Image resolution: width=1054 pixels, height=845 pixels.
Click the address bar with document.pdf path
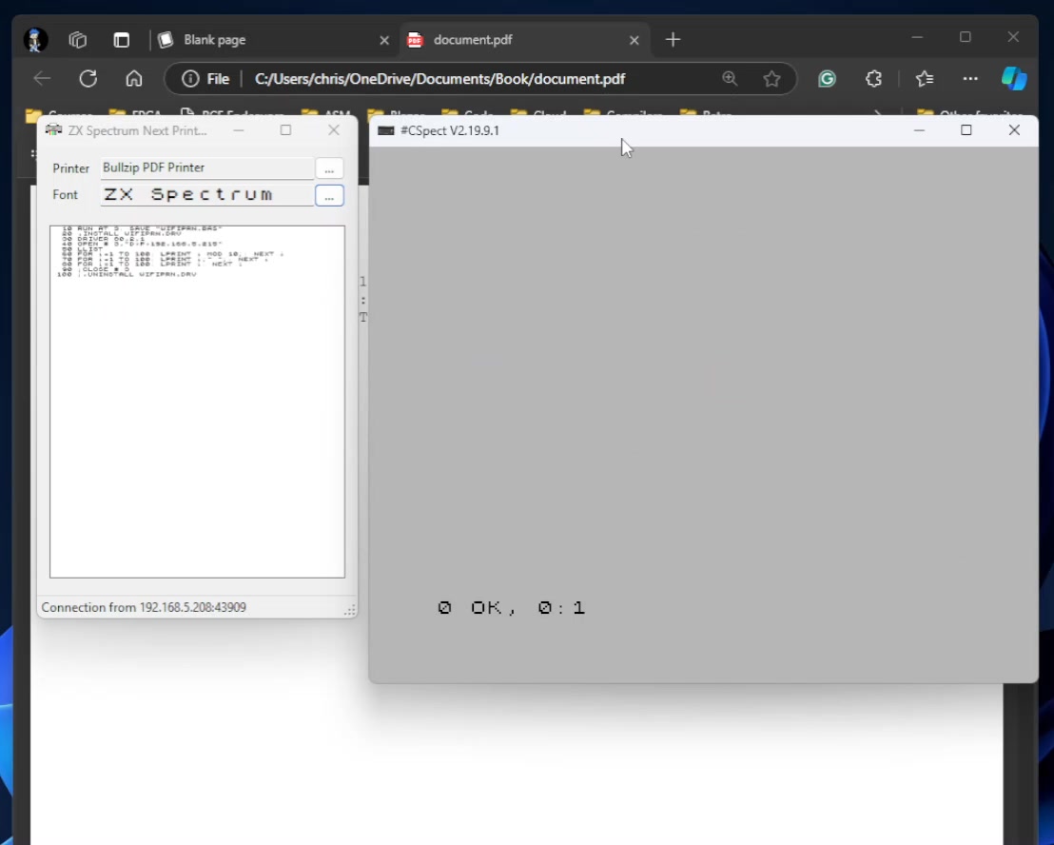pos(439,79)
